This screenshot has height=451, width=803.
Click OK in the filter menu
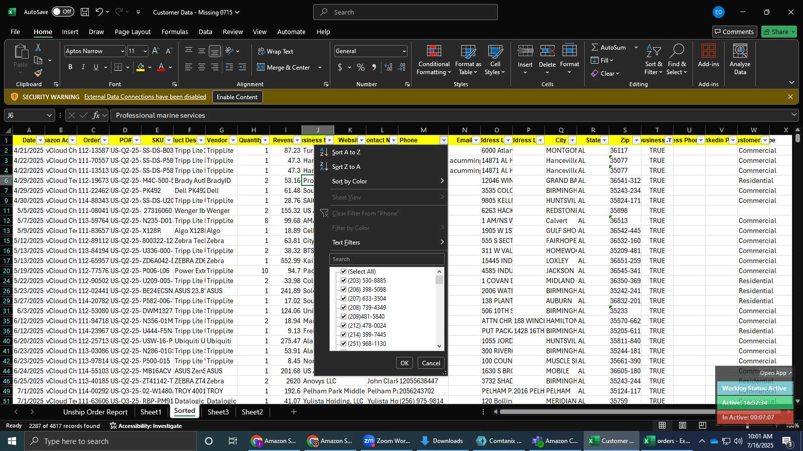[404, 363]
